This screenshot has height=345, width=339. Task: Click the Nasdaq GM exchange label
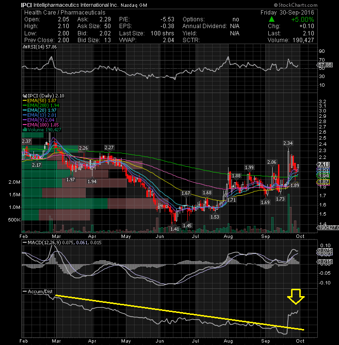point(134,5)
